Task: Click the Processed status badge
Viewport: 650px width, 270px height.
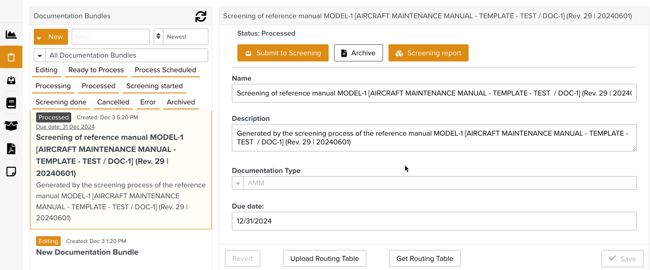Action: (53, 117)
